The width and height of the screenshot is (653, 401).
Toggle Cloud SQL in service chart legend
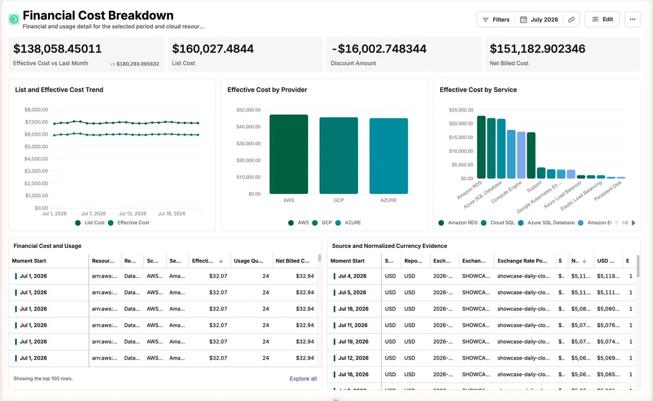coord(498,223)
